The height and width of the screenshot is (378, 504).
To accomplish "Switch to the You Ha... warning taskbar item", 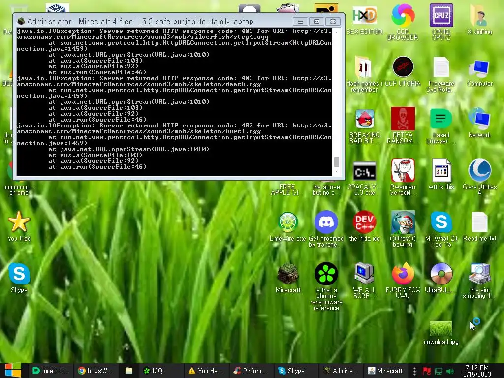I will click(206, 371).
